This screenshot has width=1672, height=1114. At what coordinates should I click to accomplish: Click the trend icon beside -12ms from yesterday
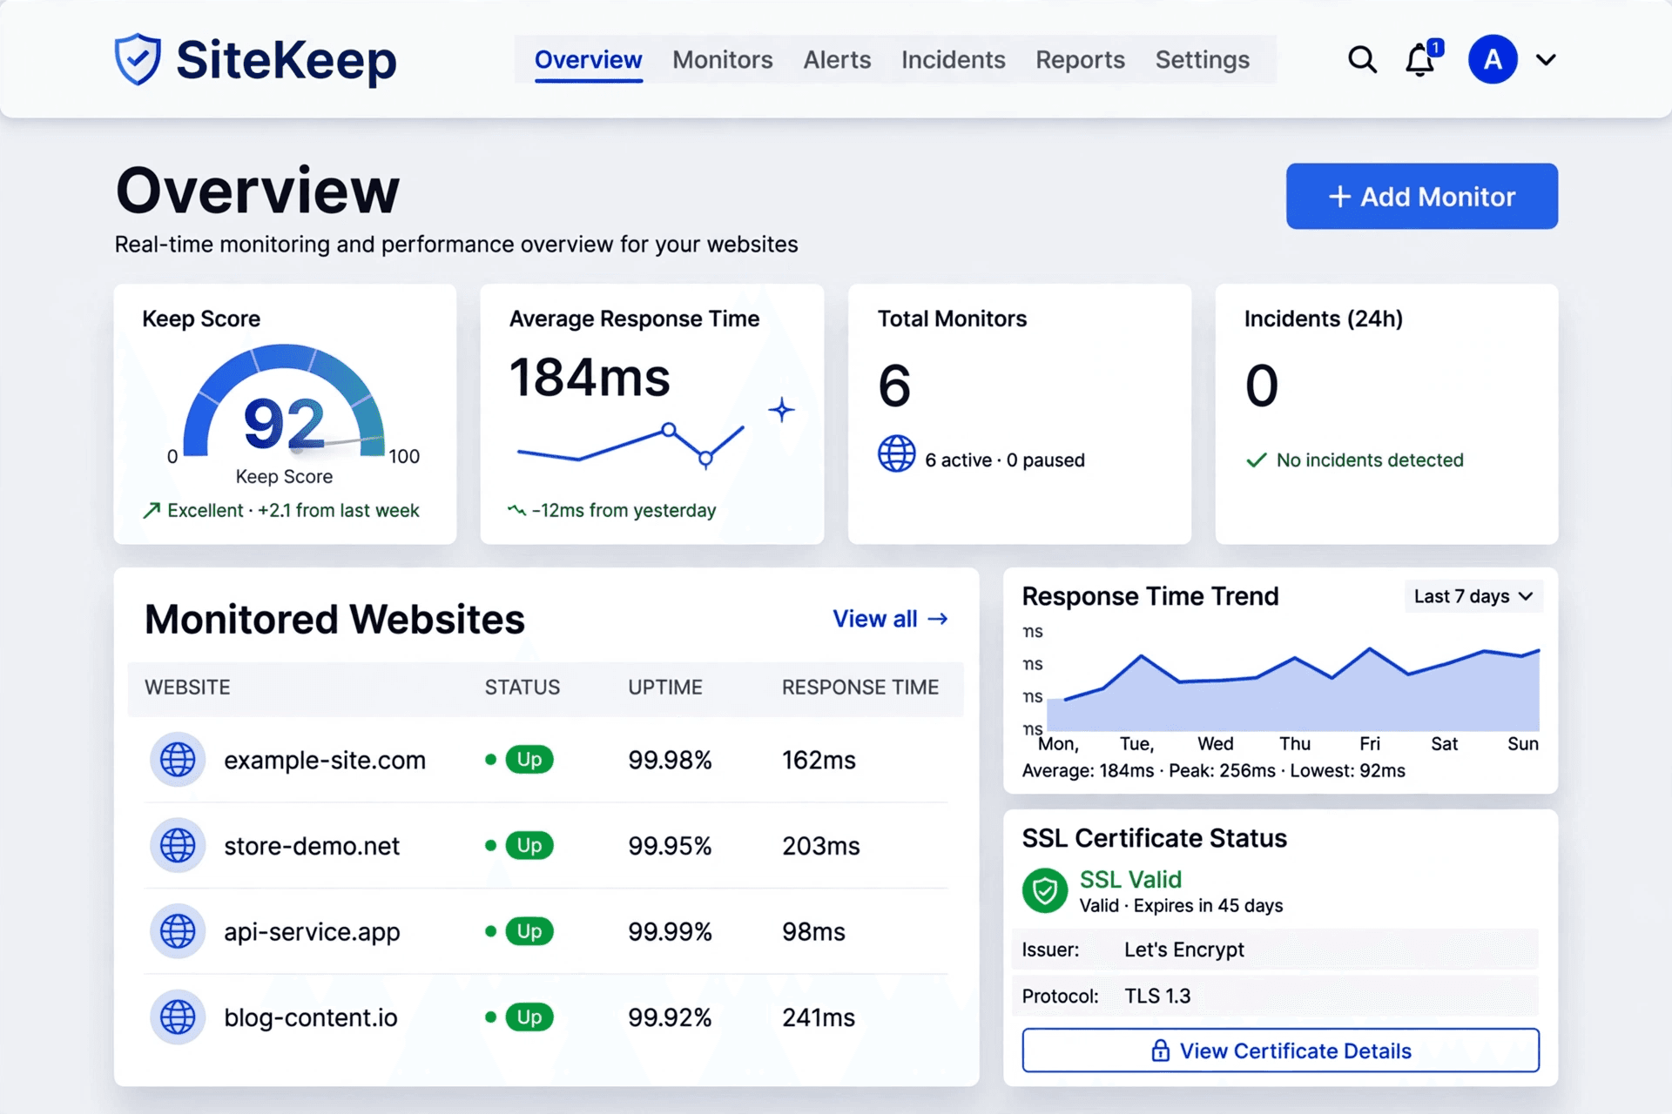[516, 510]
